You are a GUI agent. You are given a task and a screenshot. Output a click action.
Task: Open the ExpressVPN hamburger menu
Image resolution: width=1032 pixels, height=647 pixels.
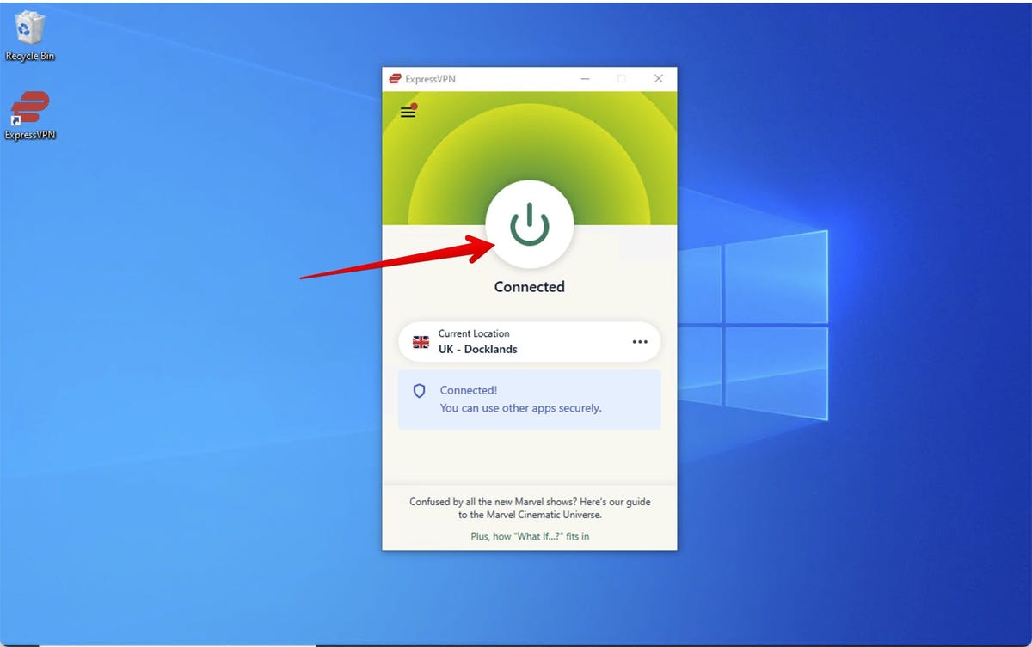pyautogui.click(x=408, y=112)
